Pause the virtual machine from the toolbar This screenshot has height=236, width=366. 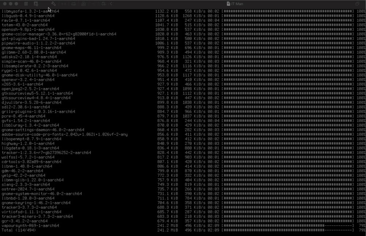(26, 4)
